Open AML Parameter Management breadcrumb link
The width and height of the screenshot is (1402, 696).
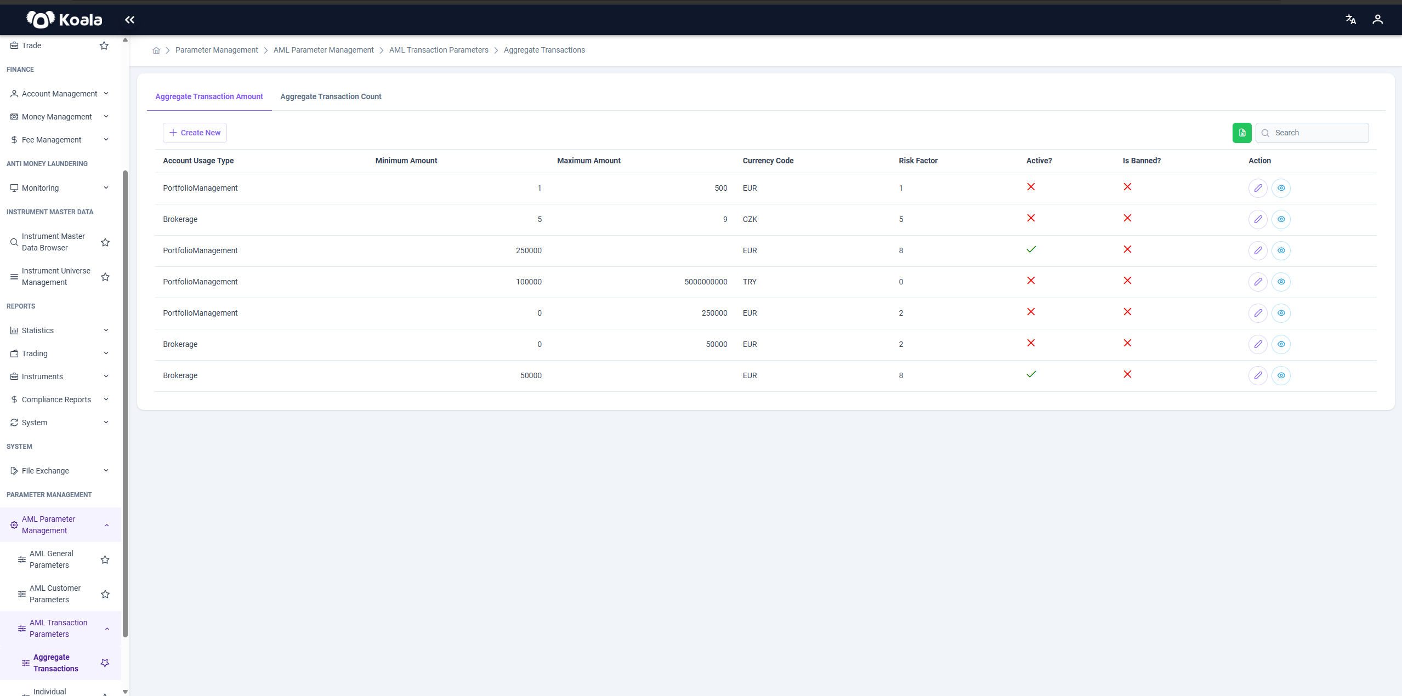pyautogui.click(x=323, y=50)
